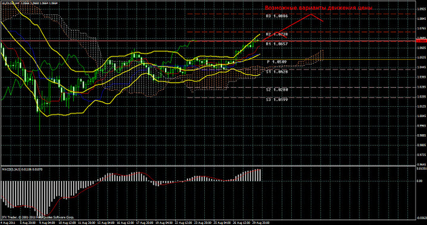Viewport: 427px width, 225px height.
Task: Click the 17 Aug 20:00 time axis label
Action: tap(145, 223)
